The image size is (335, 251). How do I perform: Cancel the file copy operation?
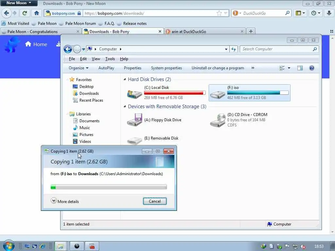(x=155, y=201)
